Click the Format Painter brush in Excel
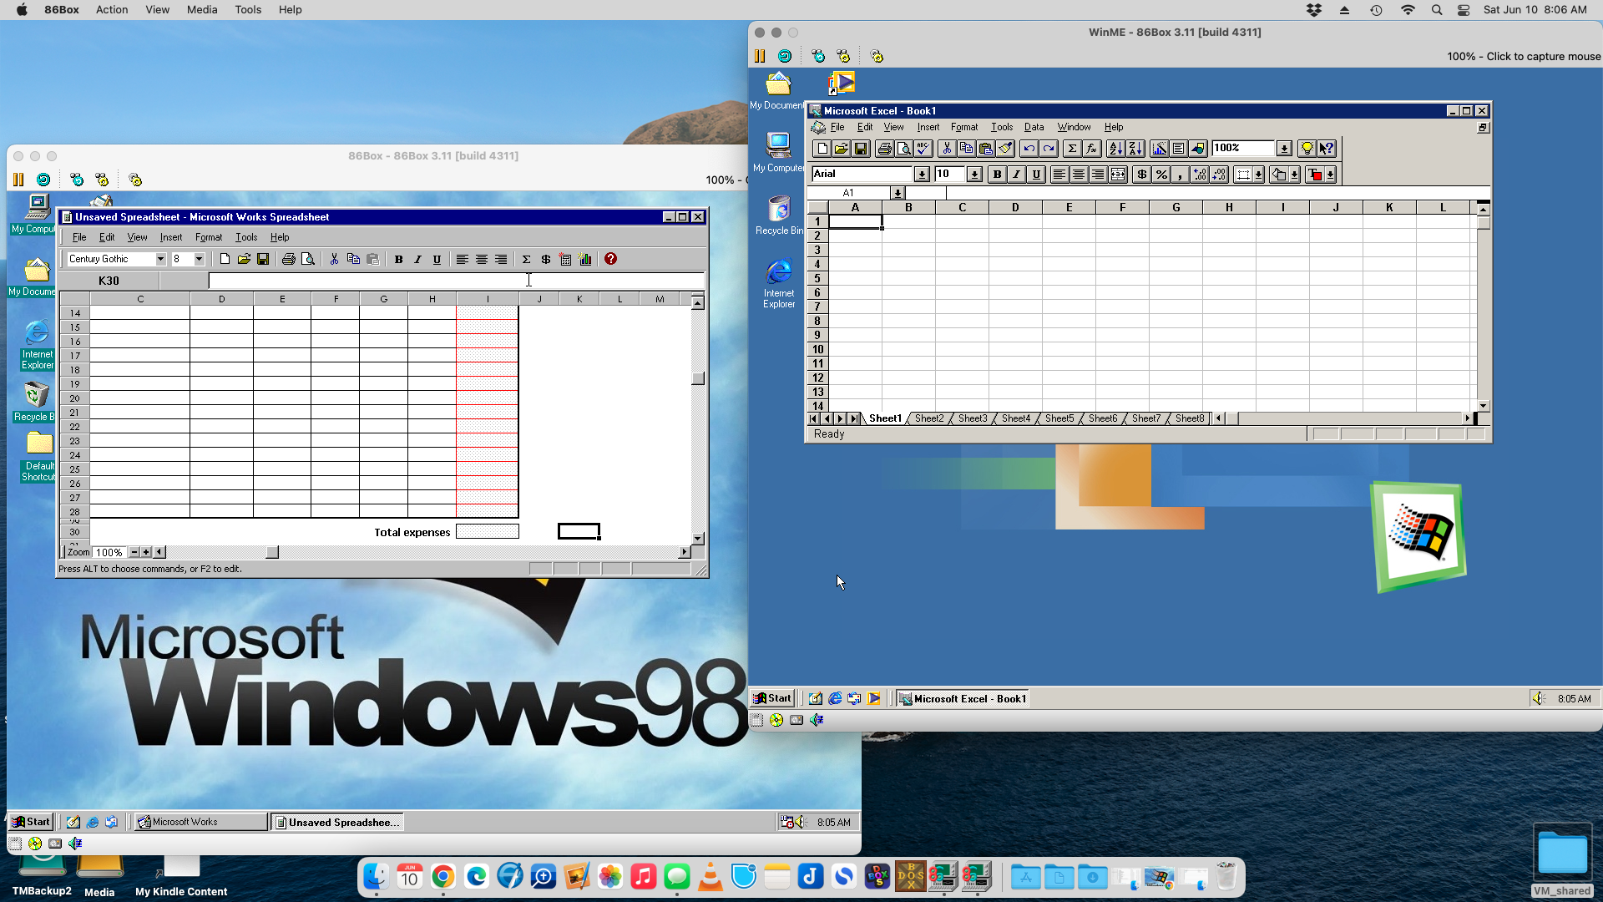 pos(1005,149)
